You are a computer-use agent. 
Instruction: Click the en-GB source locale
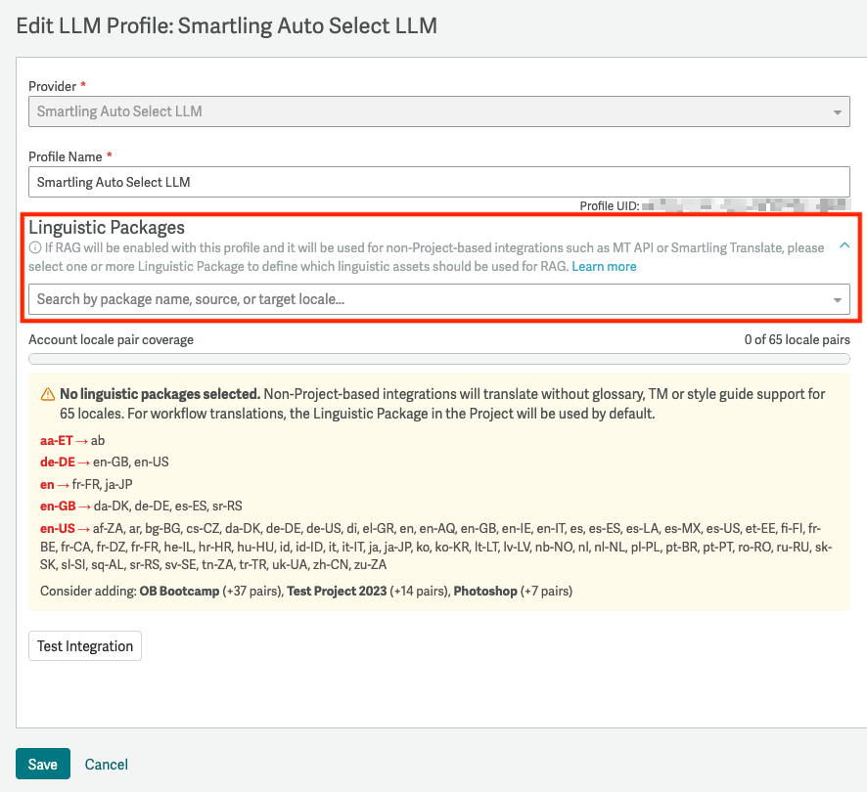click(x=58, y=506)
